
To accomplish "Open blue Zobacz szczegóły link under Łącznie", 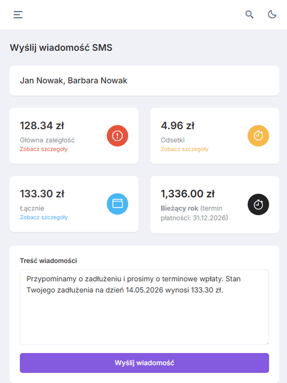I will click(x=44, y=217).
